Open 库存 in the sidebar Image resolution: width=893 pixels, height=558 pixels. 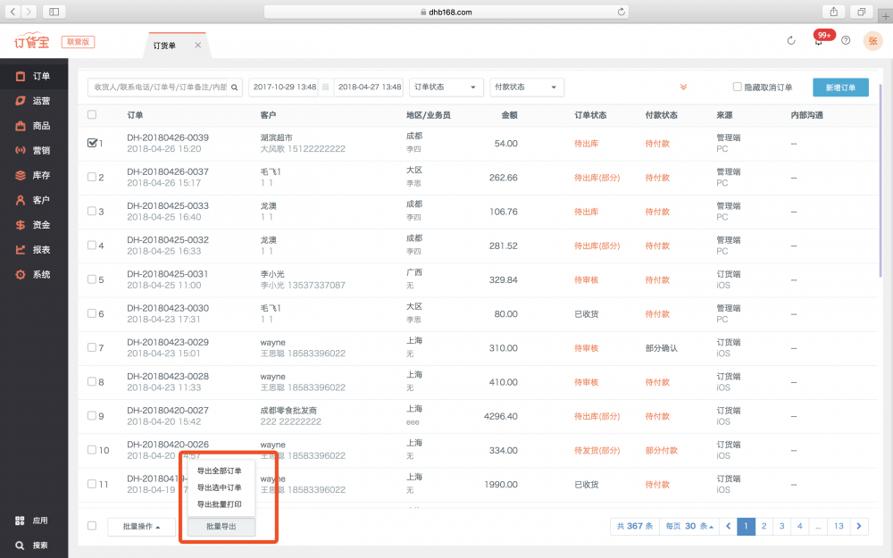[x=33, y=175]
